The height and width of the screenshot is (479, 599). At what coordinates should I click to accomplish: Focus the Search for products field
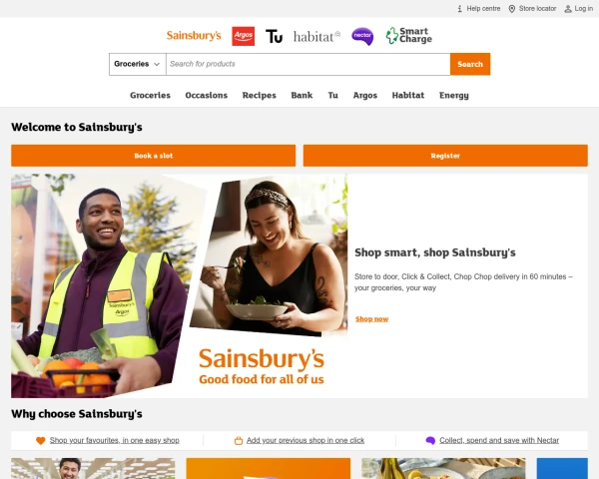[x=307, y=64]
